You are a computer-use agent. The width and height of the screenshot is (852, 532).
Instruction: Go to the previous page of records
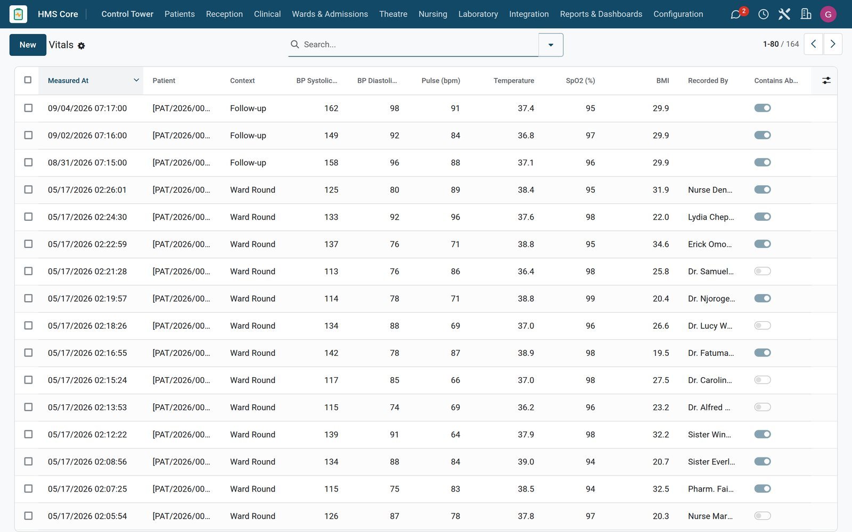[x=813, y=44]
